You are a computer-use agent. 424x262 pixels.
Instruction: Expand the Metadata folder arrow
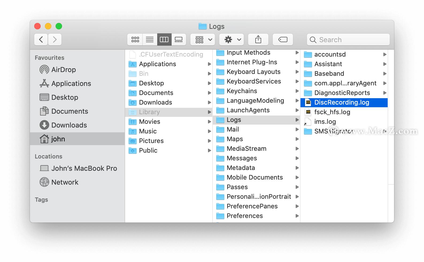[x=297, y=168]
